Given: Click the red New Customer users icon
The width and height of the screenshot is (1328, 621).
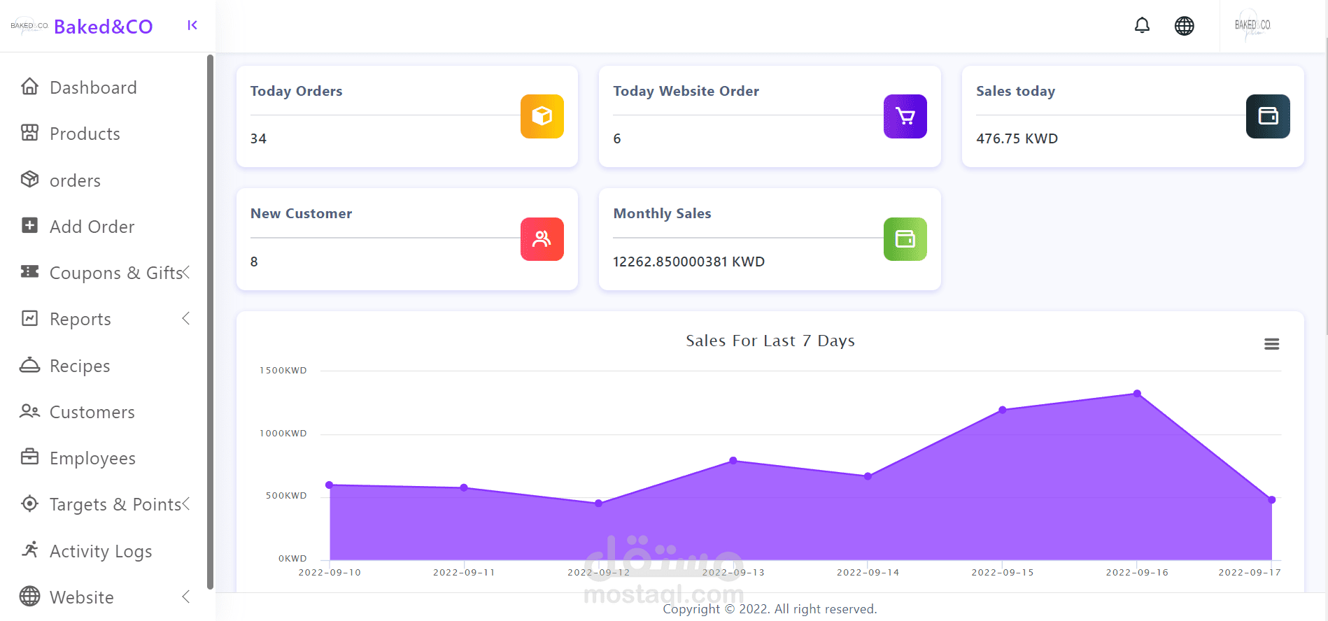Looking at the screenshot, I should pos(542,239).
